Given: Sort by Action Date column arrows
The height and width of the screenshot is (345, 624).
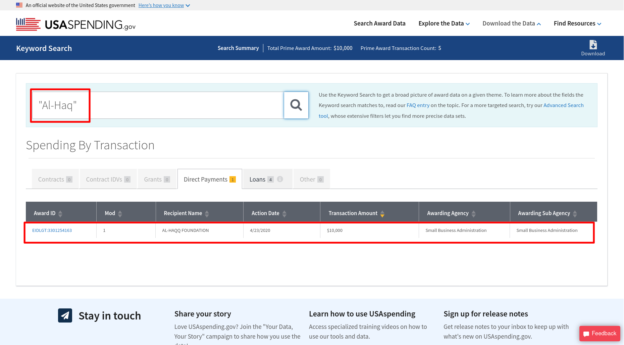Looking at the screenshot, I should tap(284, 213).
